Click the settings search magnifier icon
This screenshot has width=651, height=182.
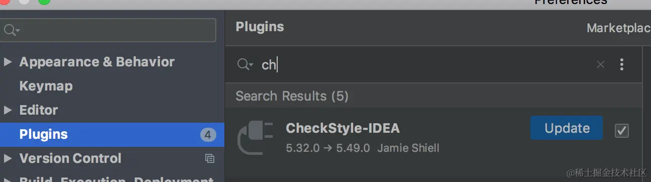click(11, 30)
